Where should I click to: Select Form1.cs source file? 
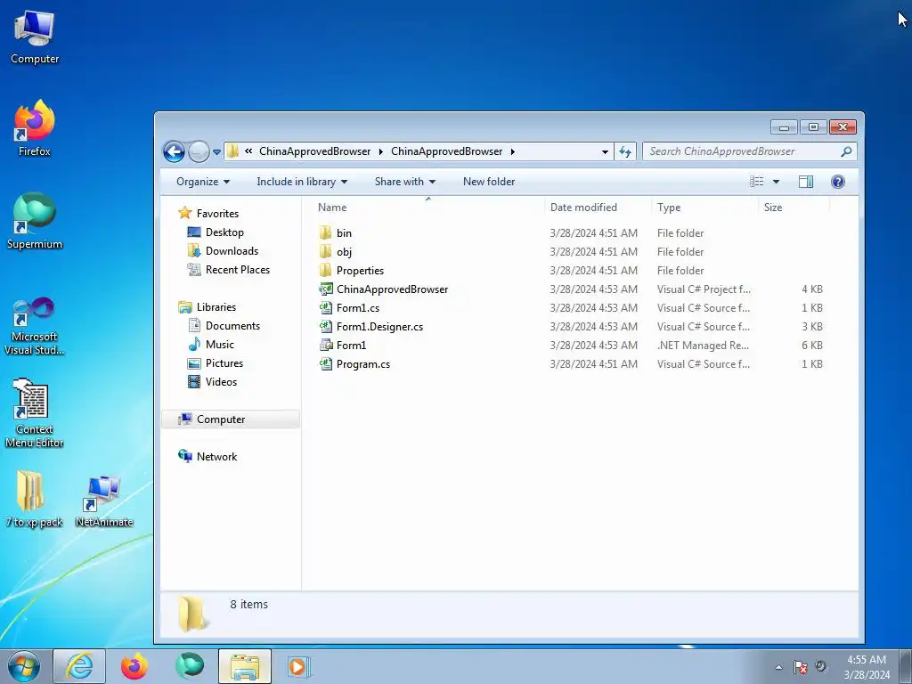[x=349, y=307]
